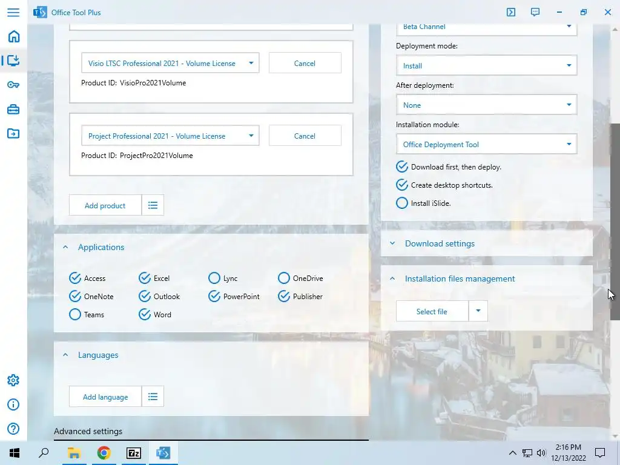This screenshot has height=465, width=620.
Task: Open taskbar search magnifier
Action: pos(44,453)
